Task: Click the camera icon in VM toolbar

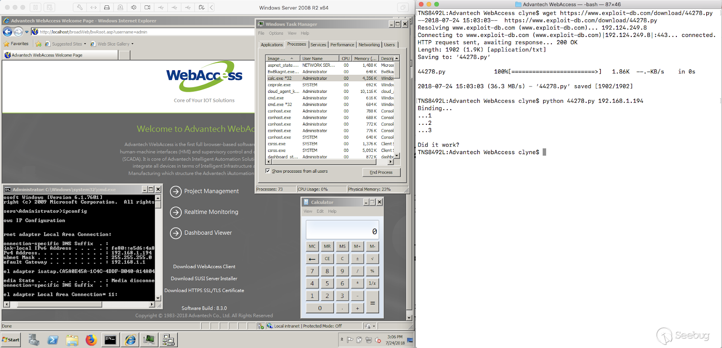Action: 147,7
